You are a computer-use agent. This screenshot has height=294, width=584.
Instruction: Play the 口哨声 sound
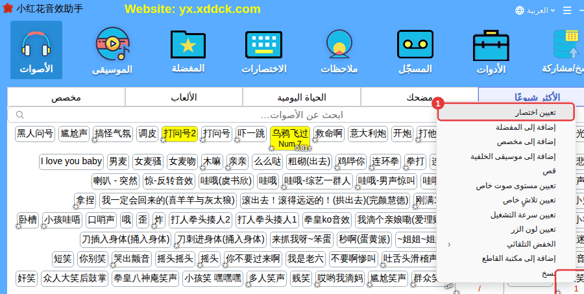pos(101,220)
